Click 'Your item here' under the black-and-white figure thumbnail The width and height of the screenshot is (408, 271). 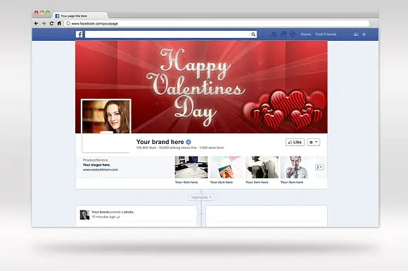pos(257,183)
